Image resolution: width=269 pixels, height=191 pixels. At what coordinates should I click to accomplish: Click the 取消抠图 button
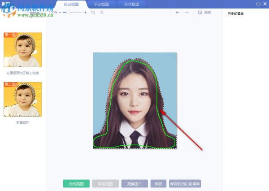pos(105,184)
